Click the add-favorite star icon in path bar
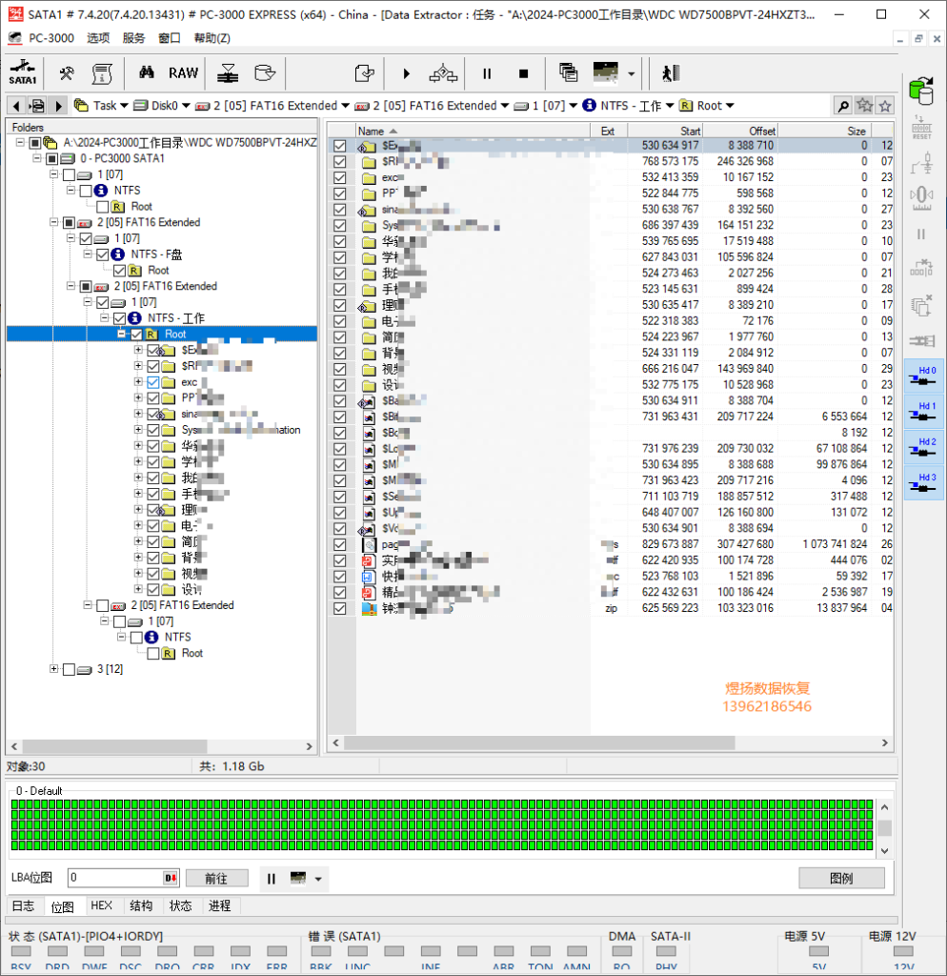The image size is (947, 976). pos(864,105)
